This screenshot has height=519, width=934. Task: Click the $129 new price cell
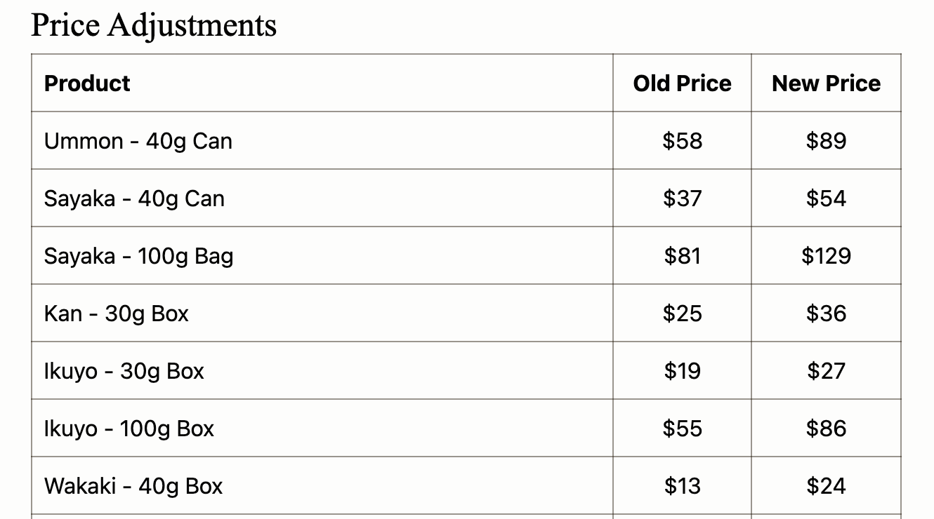(826, 256)
